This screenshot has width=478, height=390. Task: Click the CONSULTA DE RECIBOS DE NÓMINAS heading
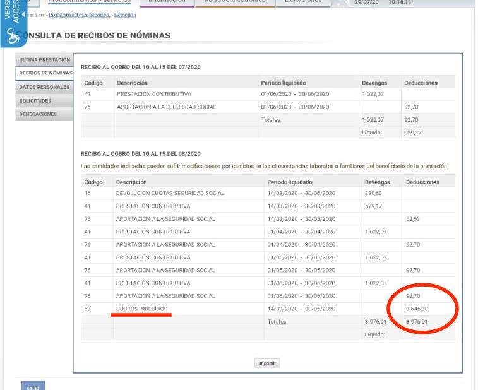(93, 35)
